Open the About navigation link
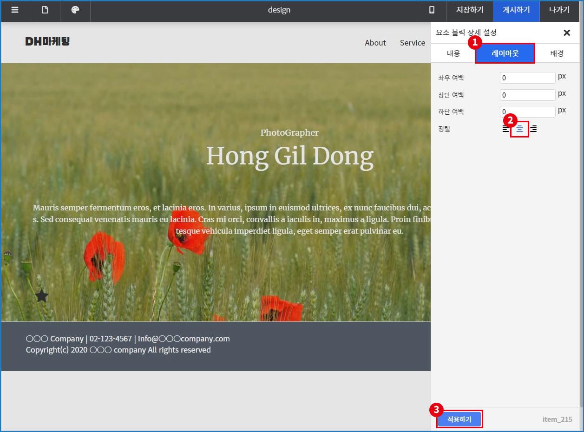The width and height of the screenshot is (584, 432). pyautogui.click(x=375, y=43)
